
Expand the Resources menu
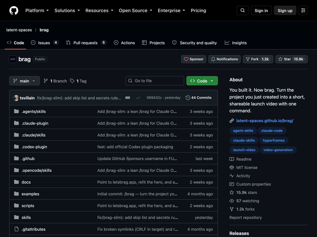[x=99, y=11]
